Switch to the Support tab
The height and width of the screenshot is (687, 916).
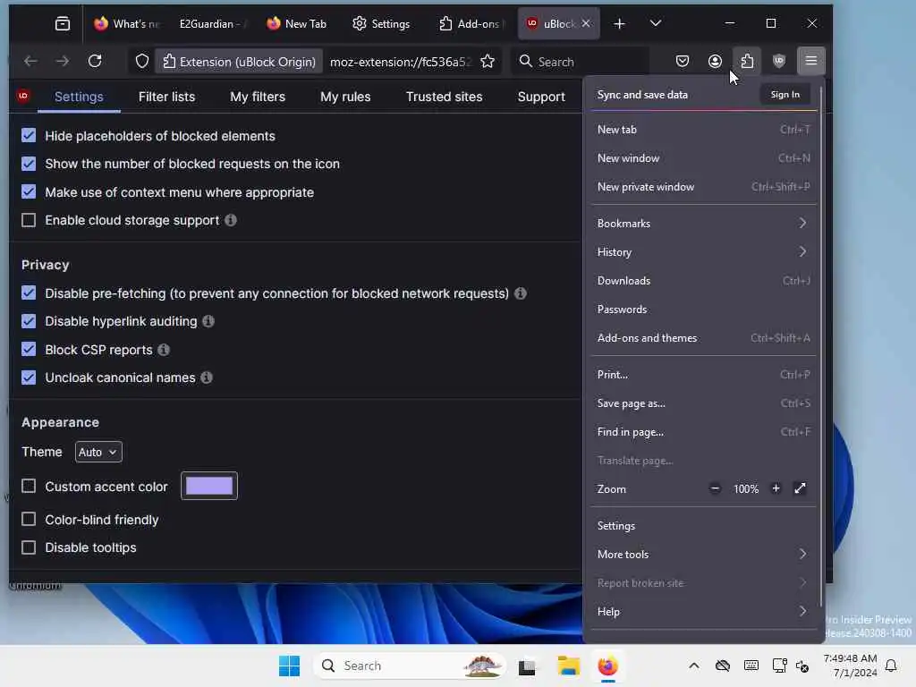(x=541, y=97)
